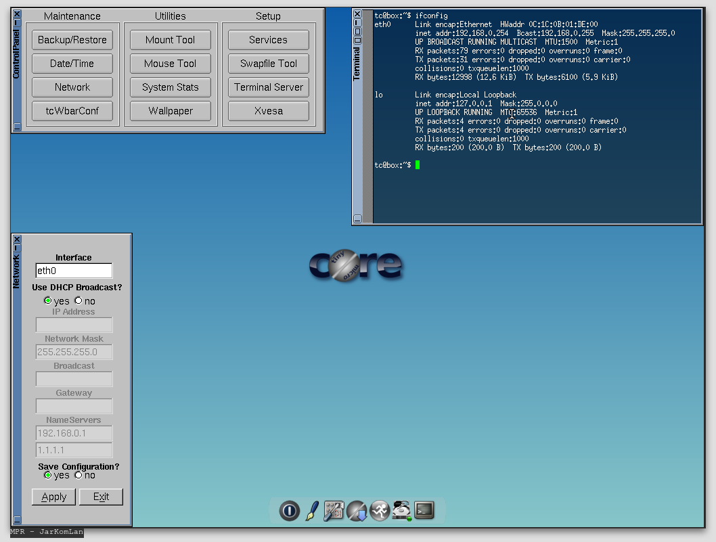This screenshot has width=716, height=542.
Task: Launch the terminal icon in the dock
Action: coord(424,511)
